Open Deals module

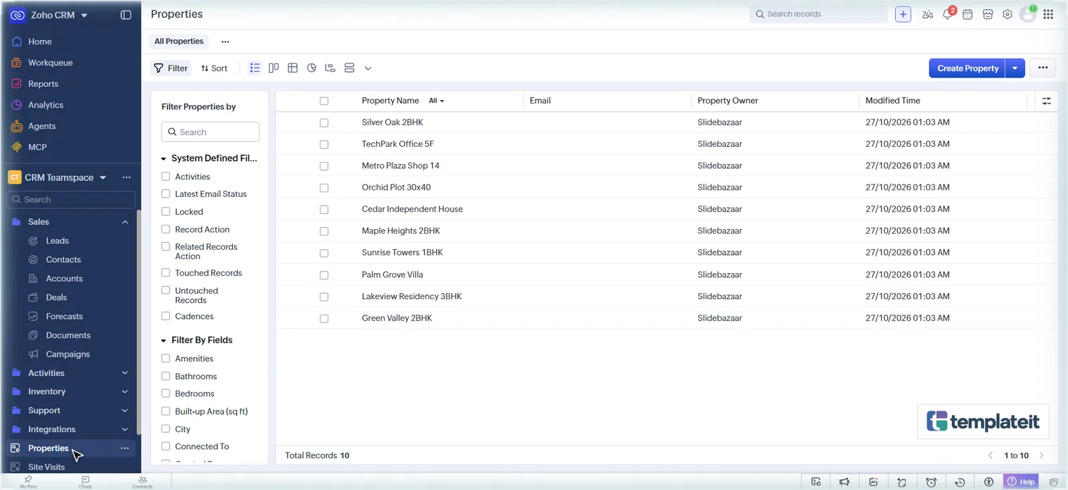tap(56, 298)
